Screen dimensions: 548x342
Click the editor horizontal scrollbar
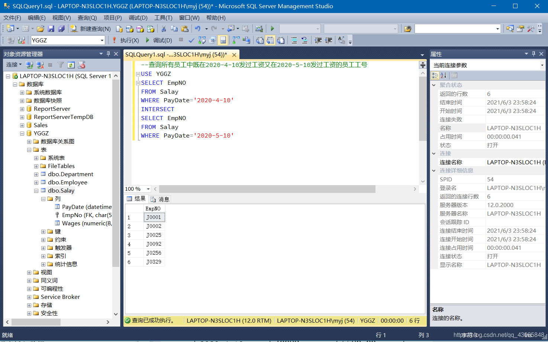click(x=267, y=189)
